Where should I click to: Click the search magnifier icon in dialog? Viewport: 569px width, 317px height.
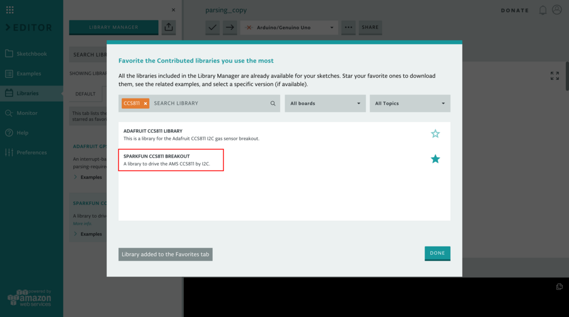coord(273,103)
